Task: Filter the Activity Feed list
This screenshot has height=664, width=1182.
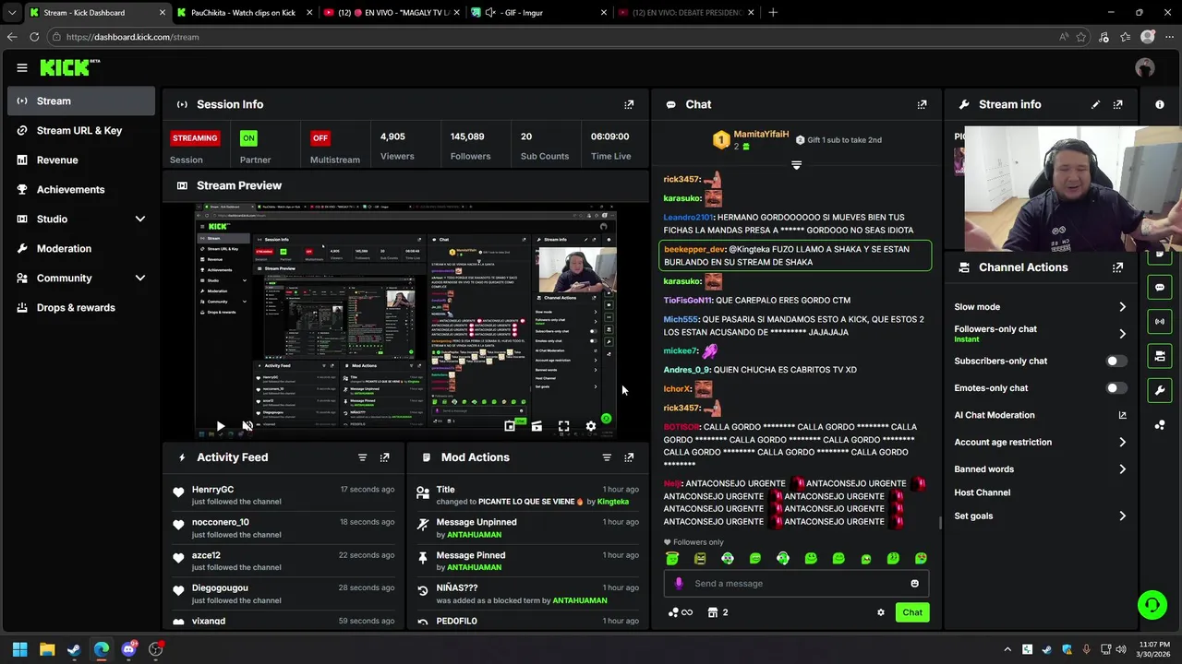Action: pos(362,457)
